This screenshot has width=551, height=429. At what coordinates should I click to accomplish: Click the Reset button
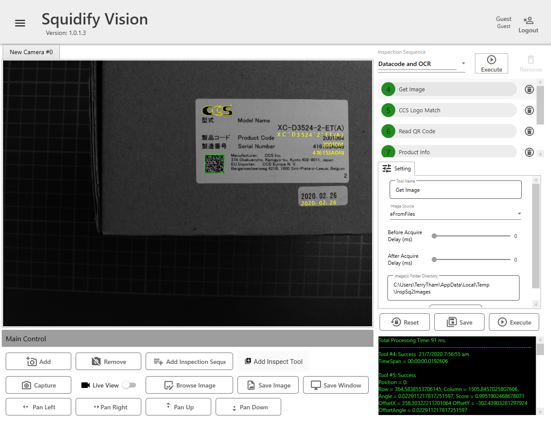[405, 322]
